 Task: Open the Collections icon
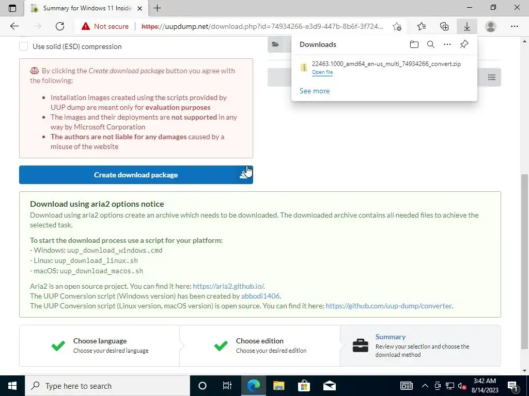pyautogui.click(x=444, y=26)
